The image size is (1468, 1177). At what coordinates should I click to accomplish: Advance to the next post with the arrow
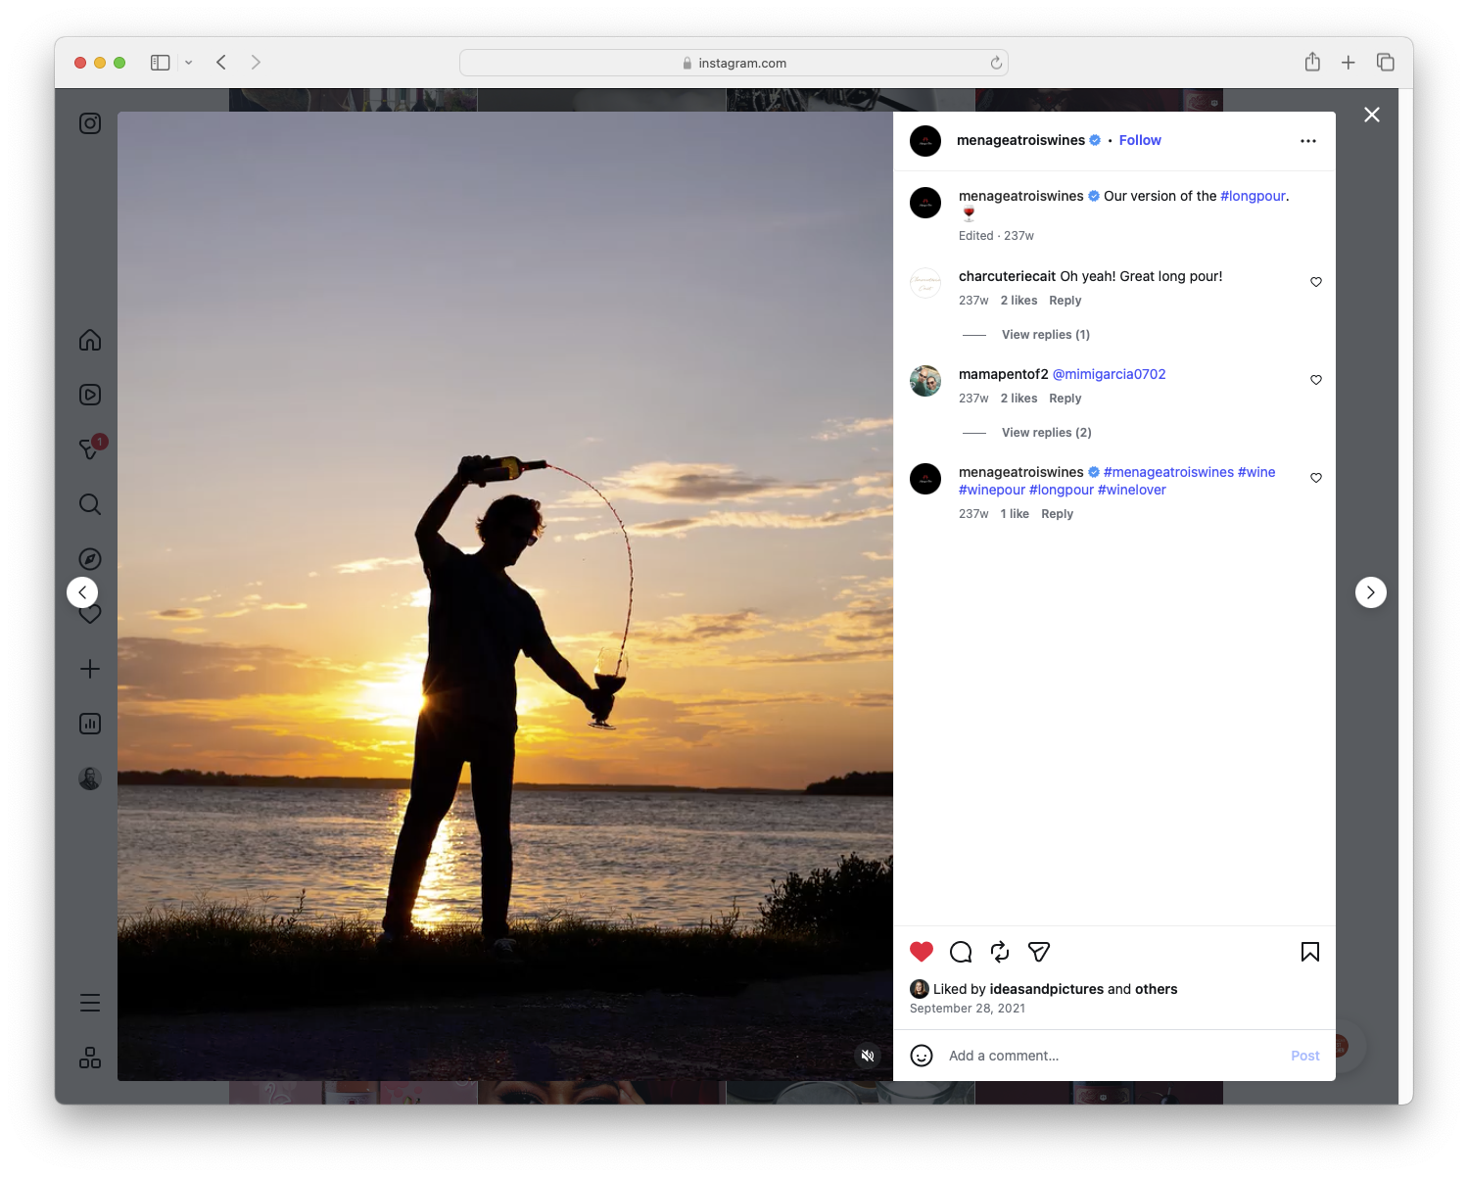coord(1370,591)
